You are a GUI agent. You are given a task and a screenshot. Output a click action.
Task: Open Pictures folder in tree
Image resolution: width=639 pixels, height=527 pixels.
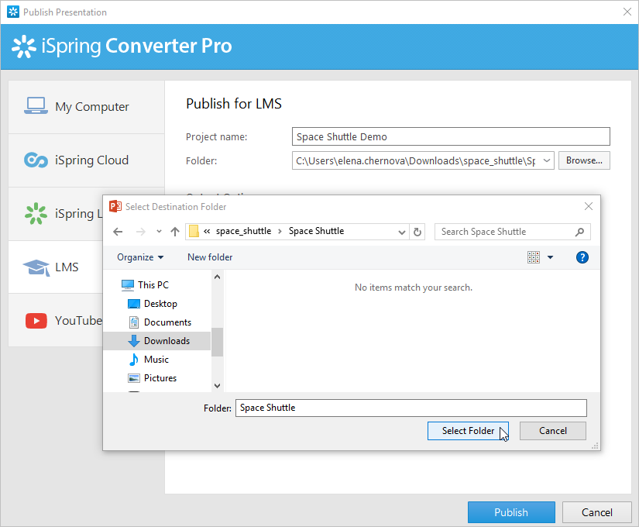click(x=160, y=378)
